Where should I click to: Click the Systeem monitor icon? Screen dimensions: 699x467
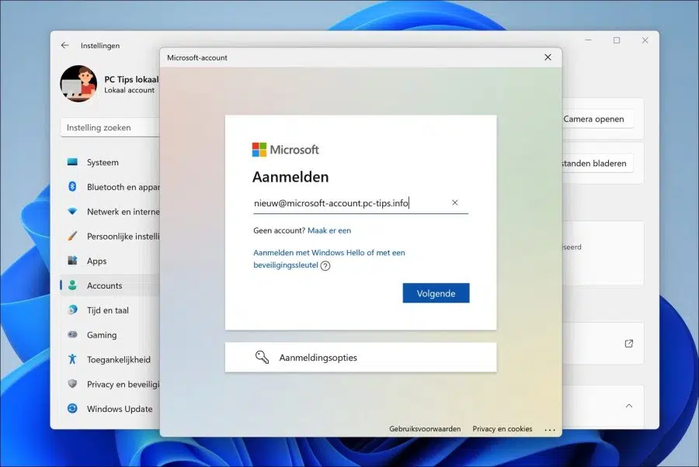tap(72, 162)
